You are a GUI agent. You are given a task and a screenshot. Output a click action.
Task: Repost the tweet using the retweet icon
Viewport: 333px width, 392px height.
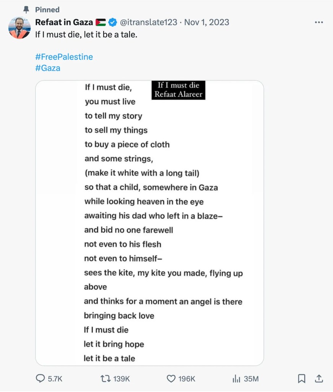105,379
